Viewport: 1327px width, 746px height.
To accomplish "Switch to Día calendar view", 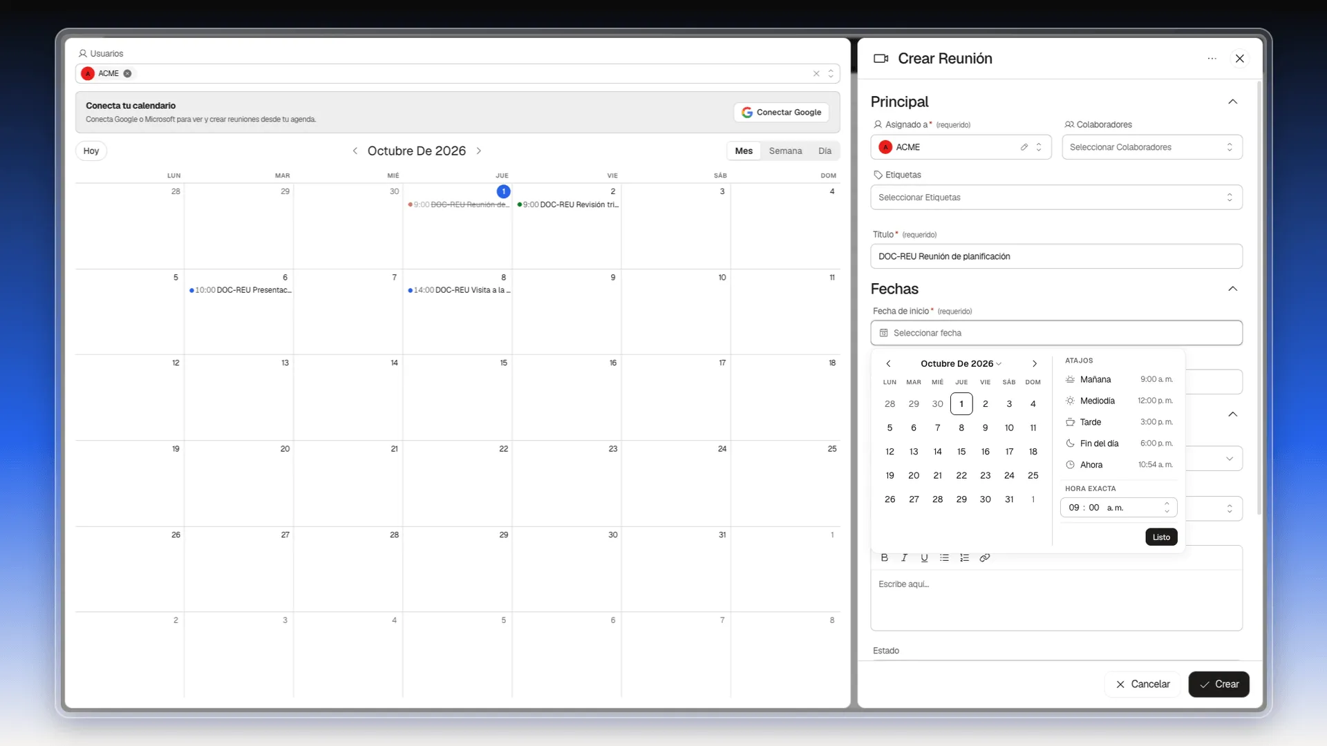I will 825,151.
